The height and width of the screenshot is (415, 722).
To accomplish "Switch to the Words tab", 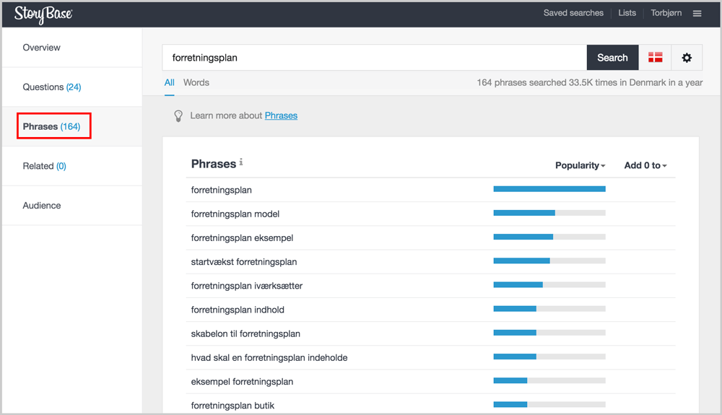I will point(196,83).
